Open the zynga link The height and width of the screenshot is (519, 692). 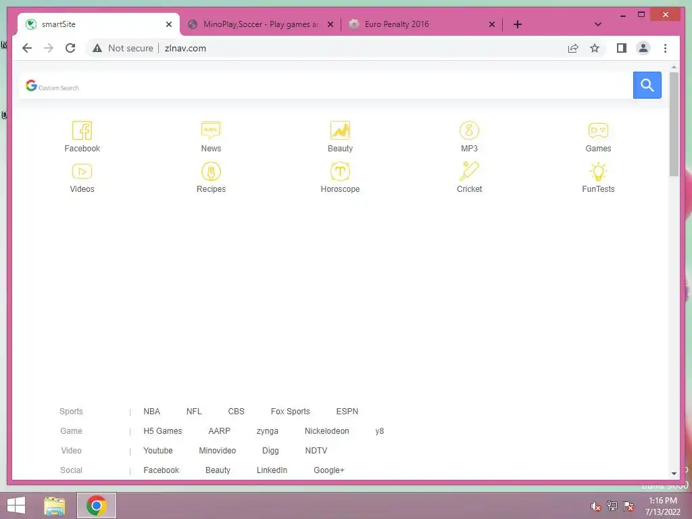click(268, 431)
